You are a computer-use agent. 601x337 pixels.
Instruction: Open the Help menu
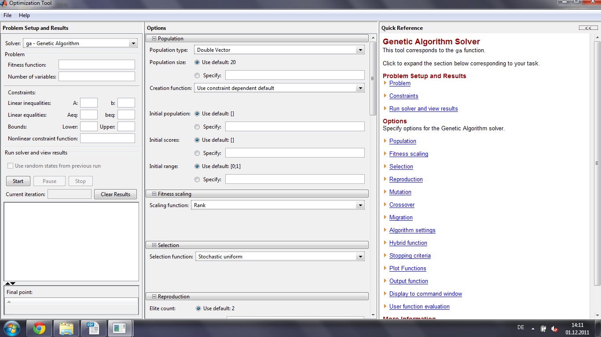pyautogui.click(x=24, y=15)
